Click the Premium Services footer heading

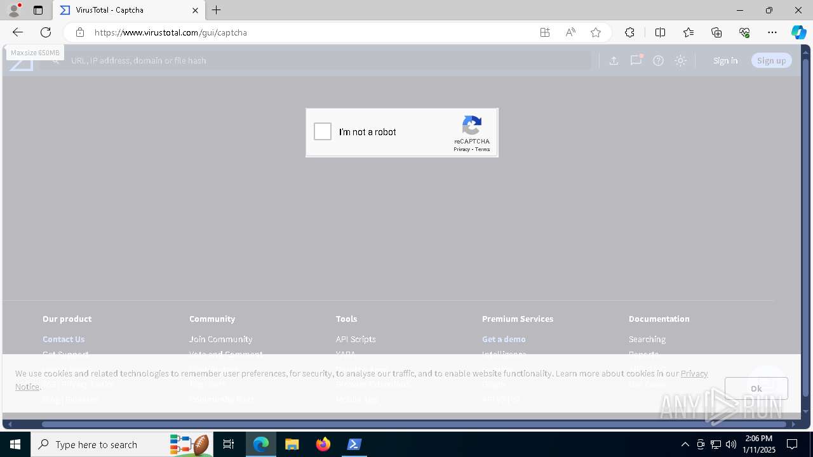(x=518, y=319)
